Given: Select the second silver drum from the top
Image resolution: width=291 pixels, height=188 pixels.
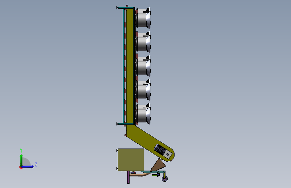Looking at the screenshot, I should pos(143,42).
